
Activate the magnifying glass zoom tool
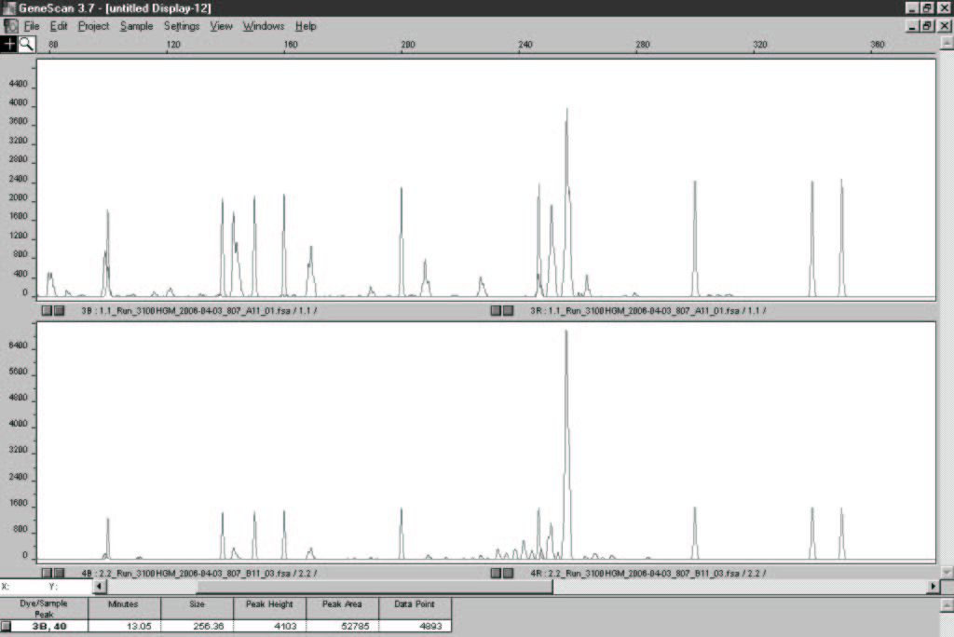click(x=26, y=44)
